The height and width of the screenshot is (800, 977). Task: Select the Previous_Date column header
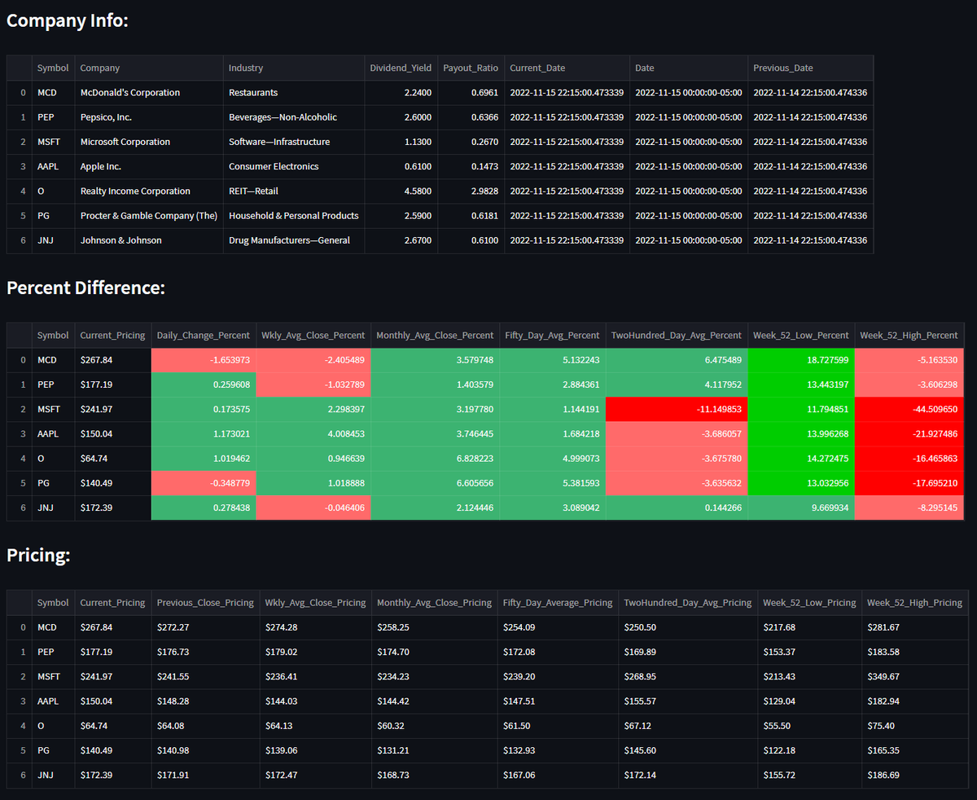point(810,68)
